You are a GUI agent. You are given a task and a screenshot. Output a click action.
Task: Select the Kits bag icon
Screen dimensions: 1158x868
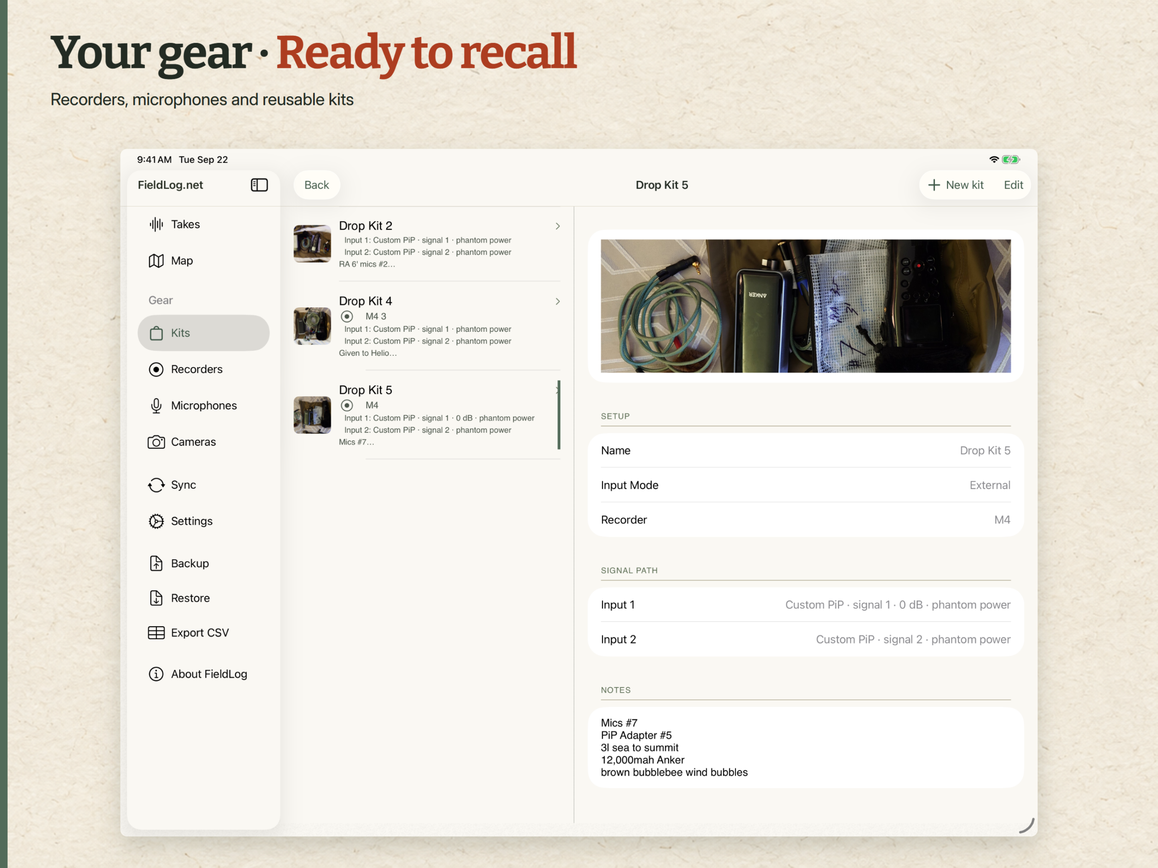(x=156, y=333)
